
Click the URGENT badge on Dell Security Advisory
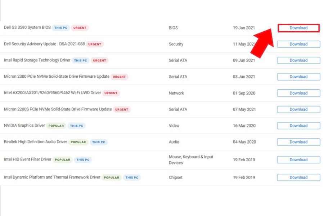pyautogui.click(x=95, y=44)
